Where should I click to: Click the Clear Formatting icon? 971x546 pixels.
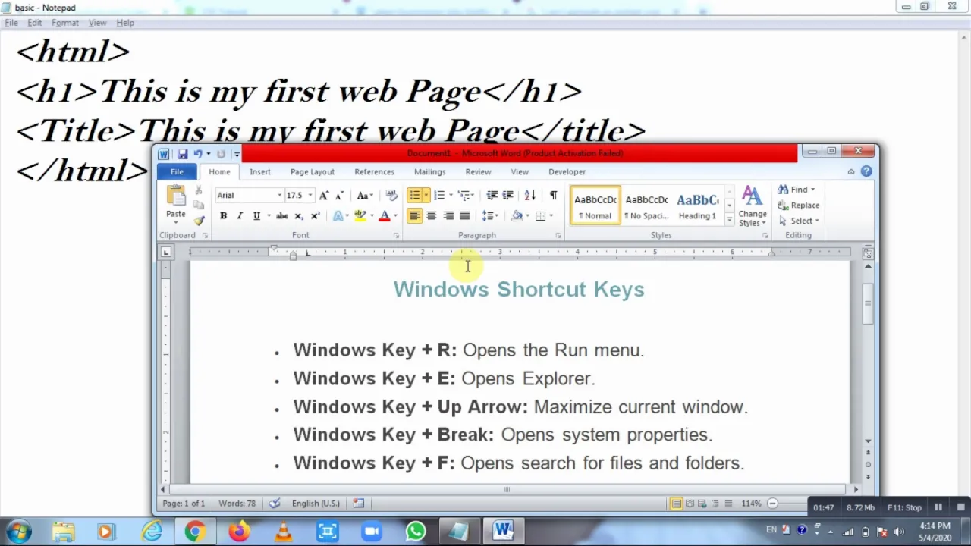point(391,196)
